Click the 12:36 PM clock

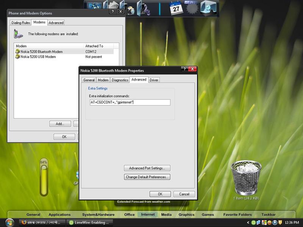click(292, 222)
